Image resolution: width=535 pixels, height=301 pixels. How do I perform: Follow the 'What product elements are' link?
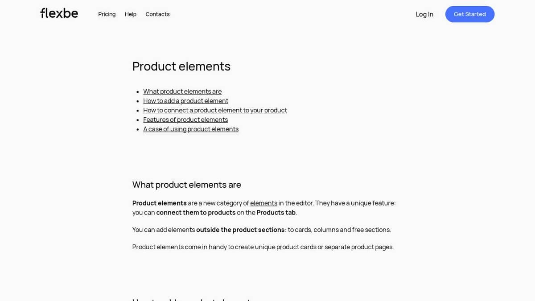coord(182,91)
